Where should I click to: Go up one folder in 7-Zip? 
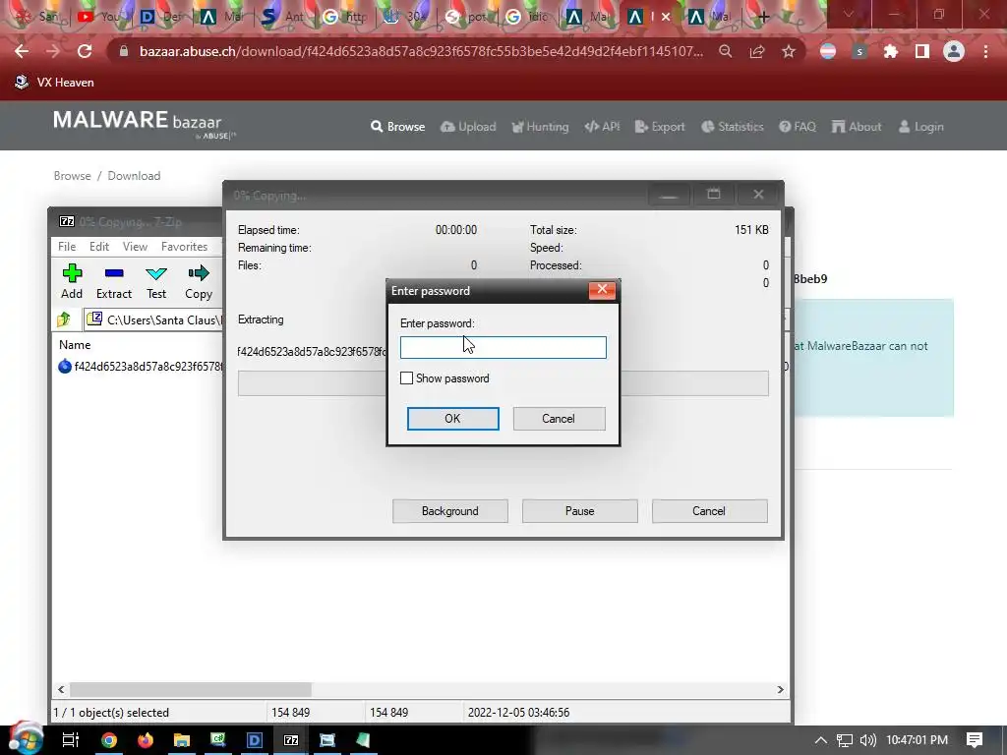64,319
